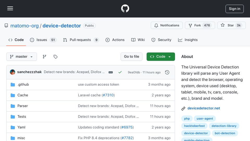Open the hamburger navigation menu
The image size is (250, 141).
[x=10, y=8]
